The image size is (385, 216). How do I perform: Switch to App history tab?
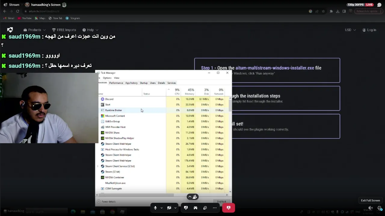tap(131, 83)
